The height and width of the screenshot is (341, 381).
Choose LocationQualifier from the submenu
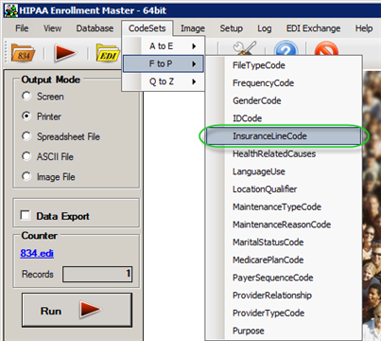tap(284, 189)
